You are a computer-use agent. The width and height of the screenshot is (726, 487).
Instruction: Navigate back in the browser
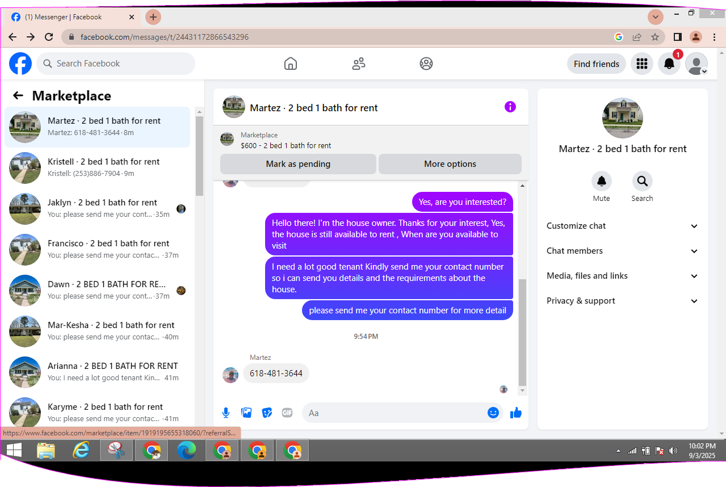(x=12, y=37)
